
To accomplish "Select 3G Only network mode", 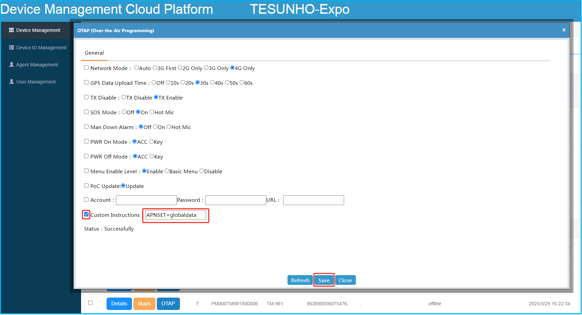I will pyautogui.click(x=206, y=68).
